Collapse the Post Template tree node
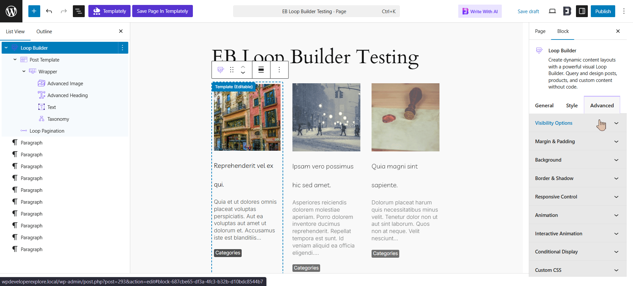Image resolution: width=633 pixels, height=286 pixels. pos(15,60)
